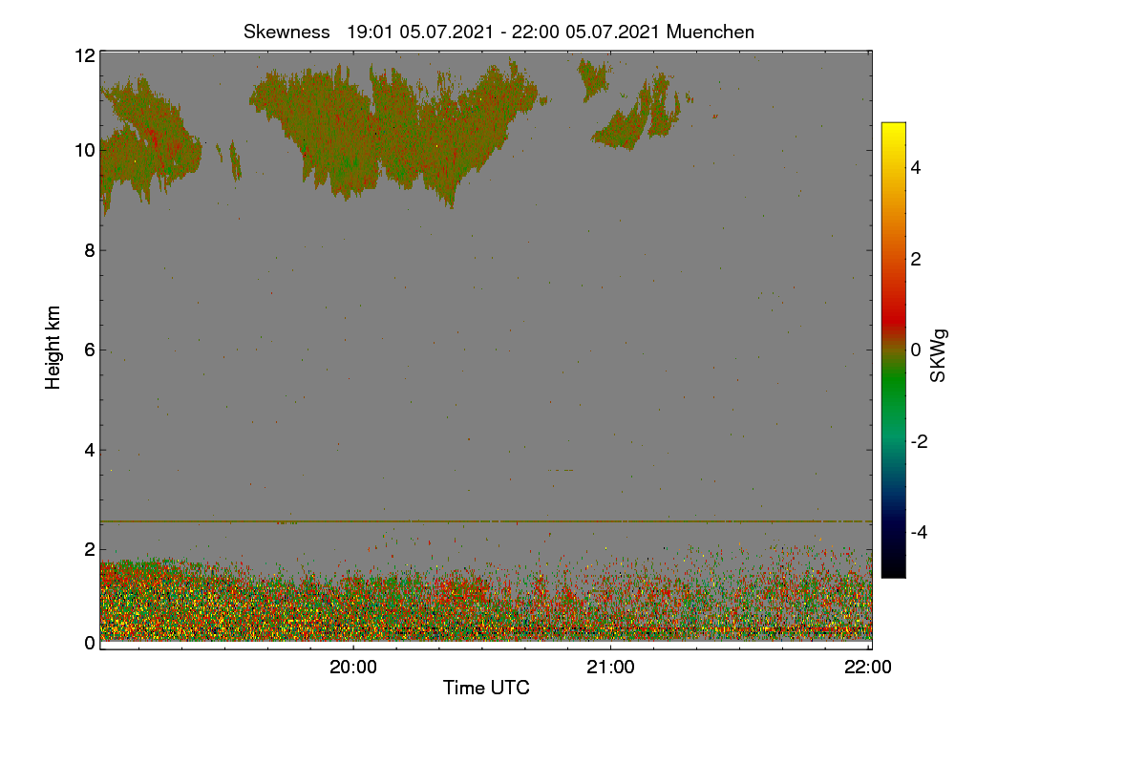Viewport: 1146px width, 764px height.
Task: Pick the yellow top of the colorbar
Action: click(893, 130)
